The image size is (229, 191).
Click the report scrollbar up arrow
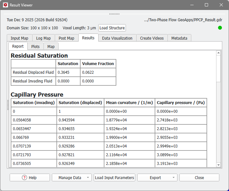tap(218, 53)
